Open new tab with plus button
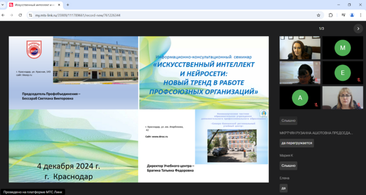366x195 pixels. point(68,5)
